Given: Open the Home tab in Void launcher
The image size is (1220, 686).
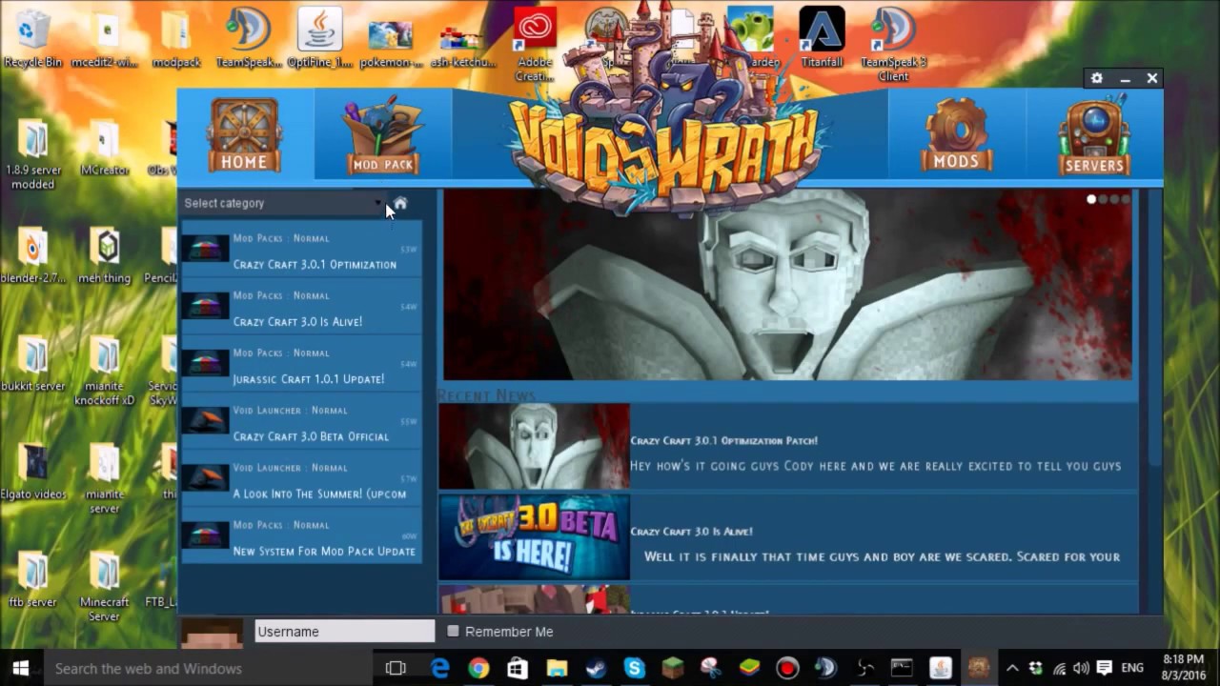Looking at the screenshot, I should click(x=245, y=135).
